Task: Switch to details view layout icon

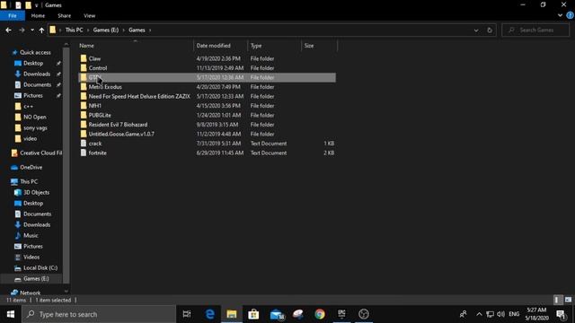Action: click(x=557, y=300)
